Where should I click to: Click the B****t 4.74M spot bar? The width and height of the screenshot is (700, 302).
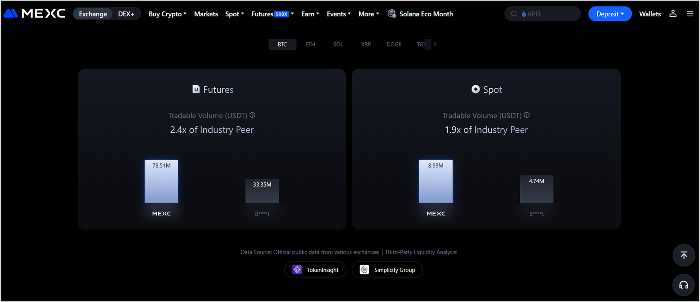pos(536,189)
